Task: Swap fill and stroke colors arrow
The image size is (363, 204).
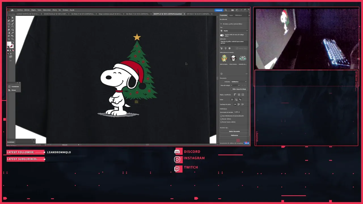Action: click(13, 42)
